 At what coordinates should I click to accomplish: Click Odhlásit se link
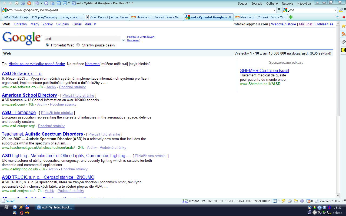[324, 24]
